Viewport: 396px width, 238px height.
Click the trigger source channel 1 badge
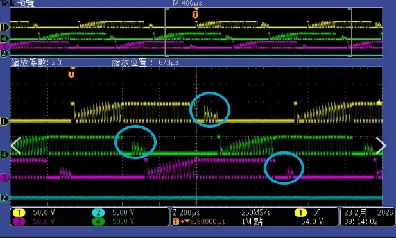point(300,213)
